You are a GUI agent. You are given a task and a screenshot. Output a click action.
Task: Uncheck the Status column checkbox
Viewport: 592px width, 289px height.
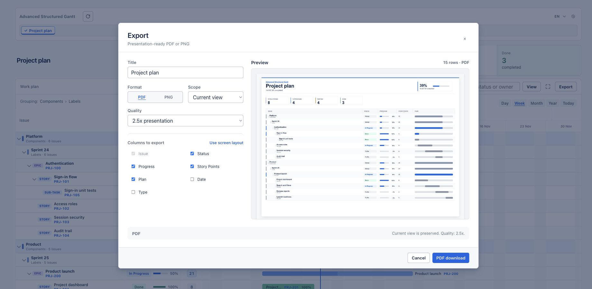tap(192, 153)
